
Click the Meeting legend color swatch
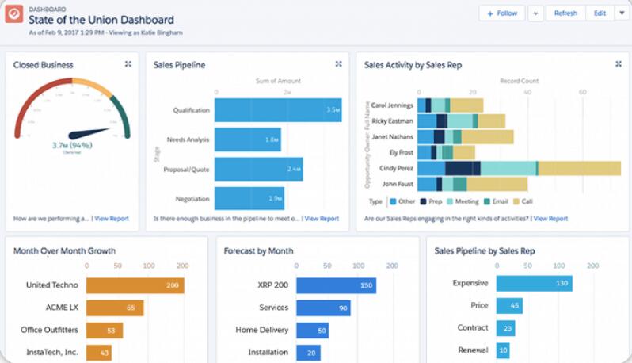447,202
